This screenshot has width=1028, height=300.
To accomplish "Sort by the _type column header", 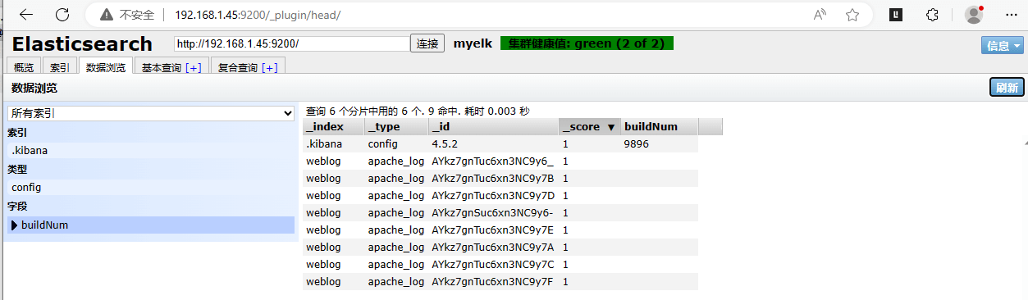I will (x=395, y=126).
